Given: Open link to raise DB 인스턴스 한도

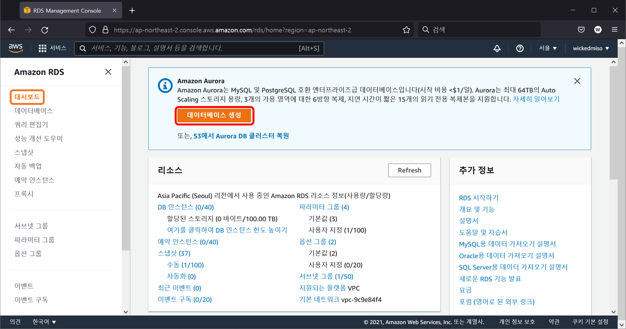Looking at the screenshot, I should point(227,230).
